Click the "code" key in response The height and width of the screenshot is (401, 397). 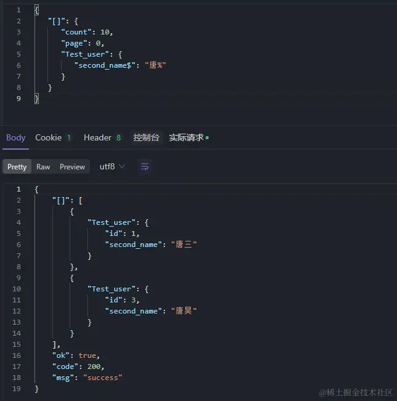point(65,367)
